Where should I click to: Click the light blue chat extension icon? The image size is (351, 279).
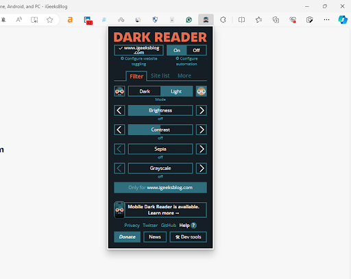104,20
